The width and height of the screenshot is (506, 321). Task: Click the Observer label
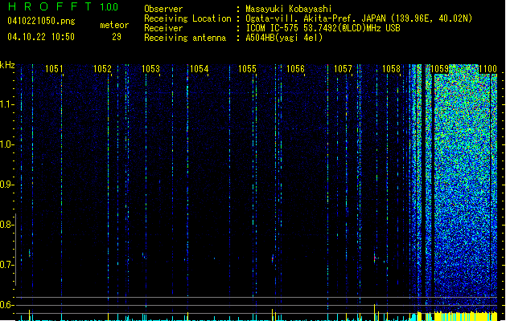point(163,9)
